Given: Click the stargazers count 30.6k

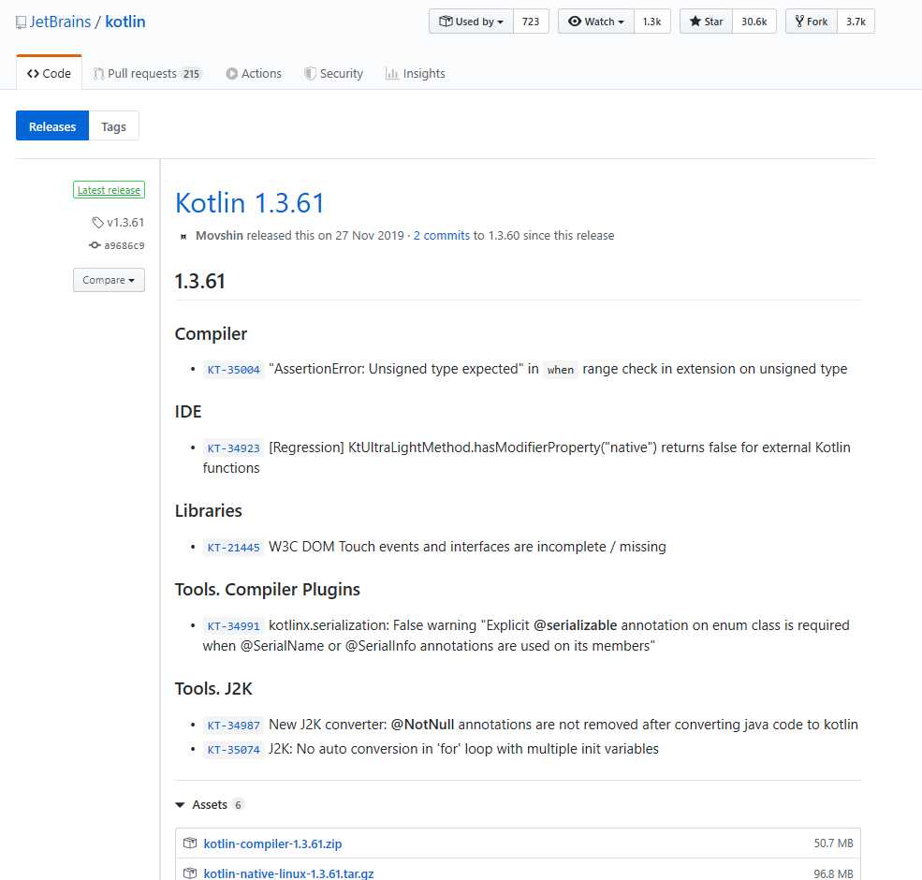Looking at the screenshot, I should (754, 22).
